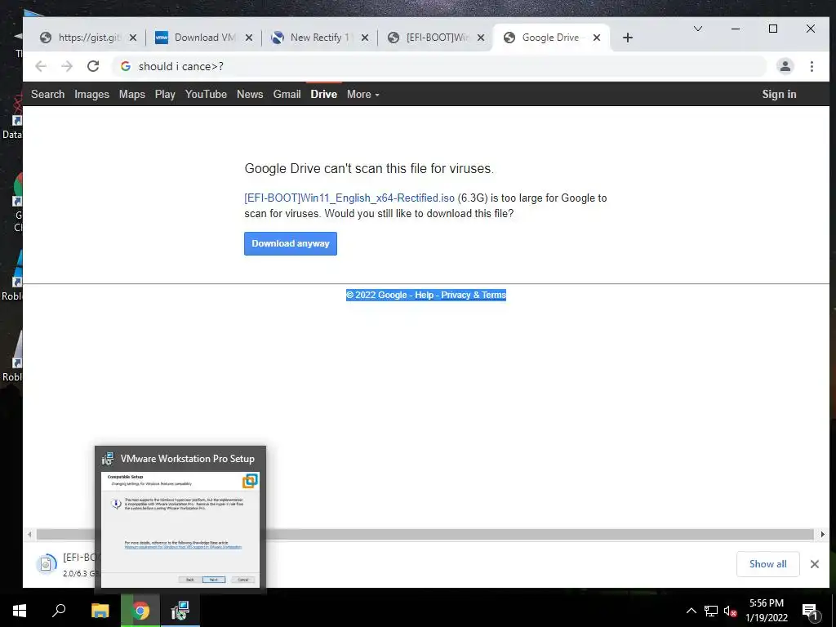Image resolution: width=836 pixels, height=627 pixels.
Task: Open Search in the Google bar
Action: coord(47,95)
